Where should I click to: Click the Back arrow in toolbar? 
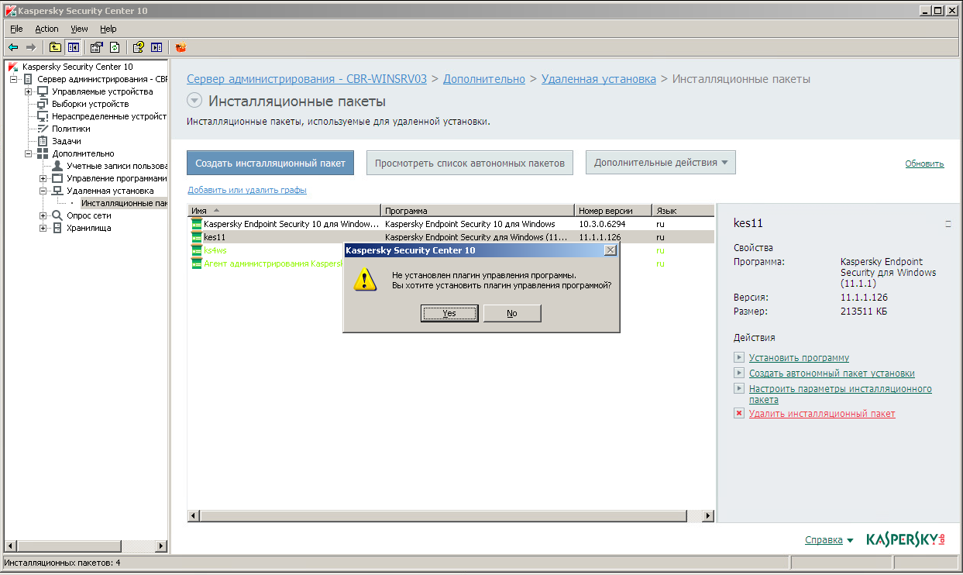pyautogui.click(x=13, y=47)
